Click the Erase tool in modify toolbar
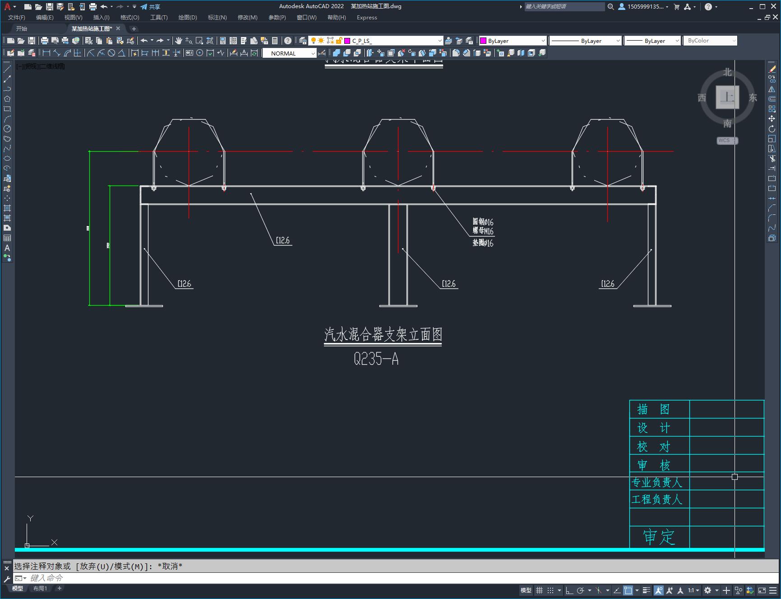This screenshot has height=599, width=781. [x=772, y=69]
